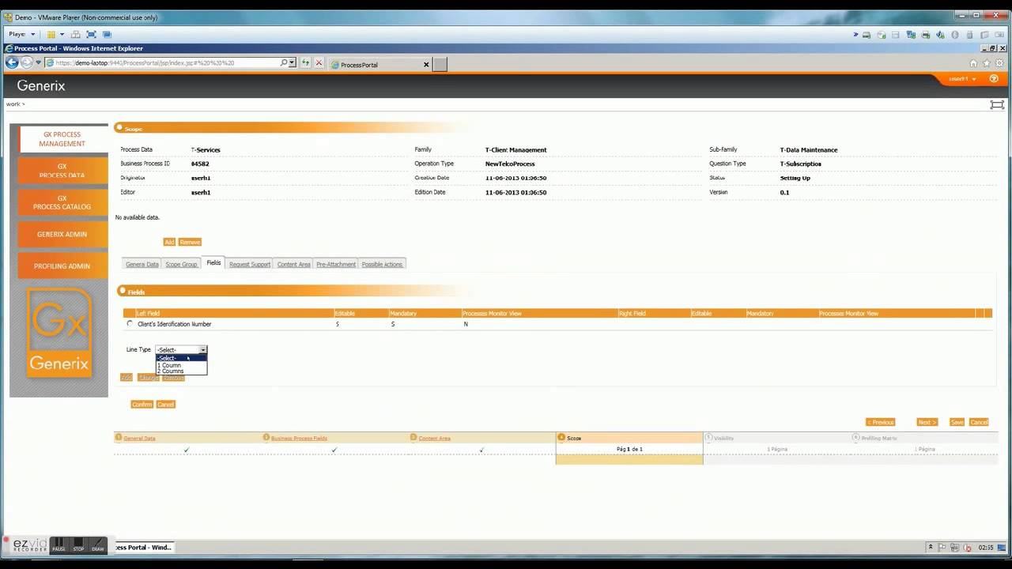Click the Cancel button beside Save
The width and height of the screenshot is (1012, 569).
click(979, 422)
